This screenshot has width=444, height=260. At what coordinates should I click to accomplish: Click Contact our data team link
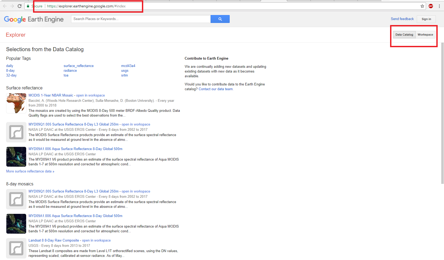[x=216, y=89]
